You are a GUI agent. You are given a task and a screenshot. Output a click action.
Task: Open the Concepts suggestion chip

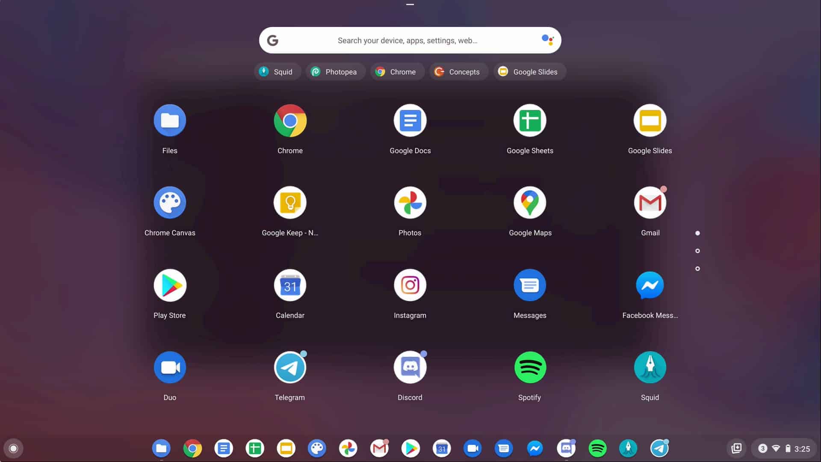point(458,71)
